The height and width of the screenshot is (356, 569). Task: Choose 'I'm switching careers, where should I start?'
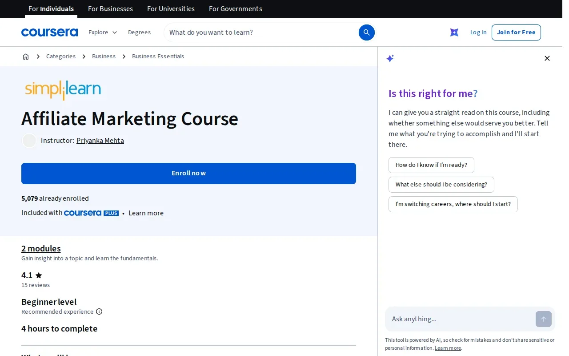click(453, 204)
